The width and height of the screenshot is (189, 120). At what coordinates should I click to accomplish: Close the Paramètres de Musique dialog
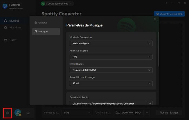(x=155, y=19)
